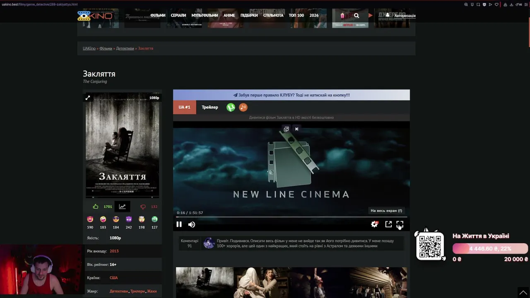
Task: Click the Закляття movie poster image
Action: [122, 145]
